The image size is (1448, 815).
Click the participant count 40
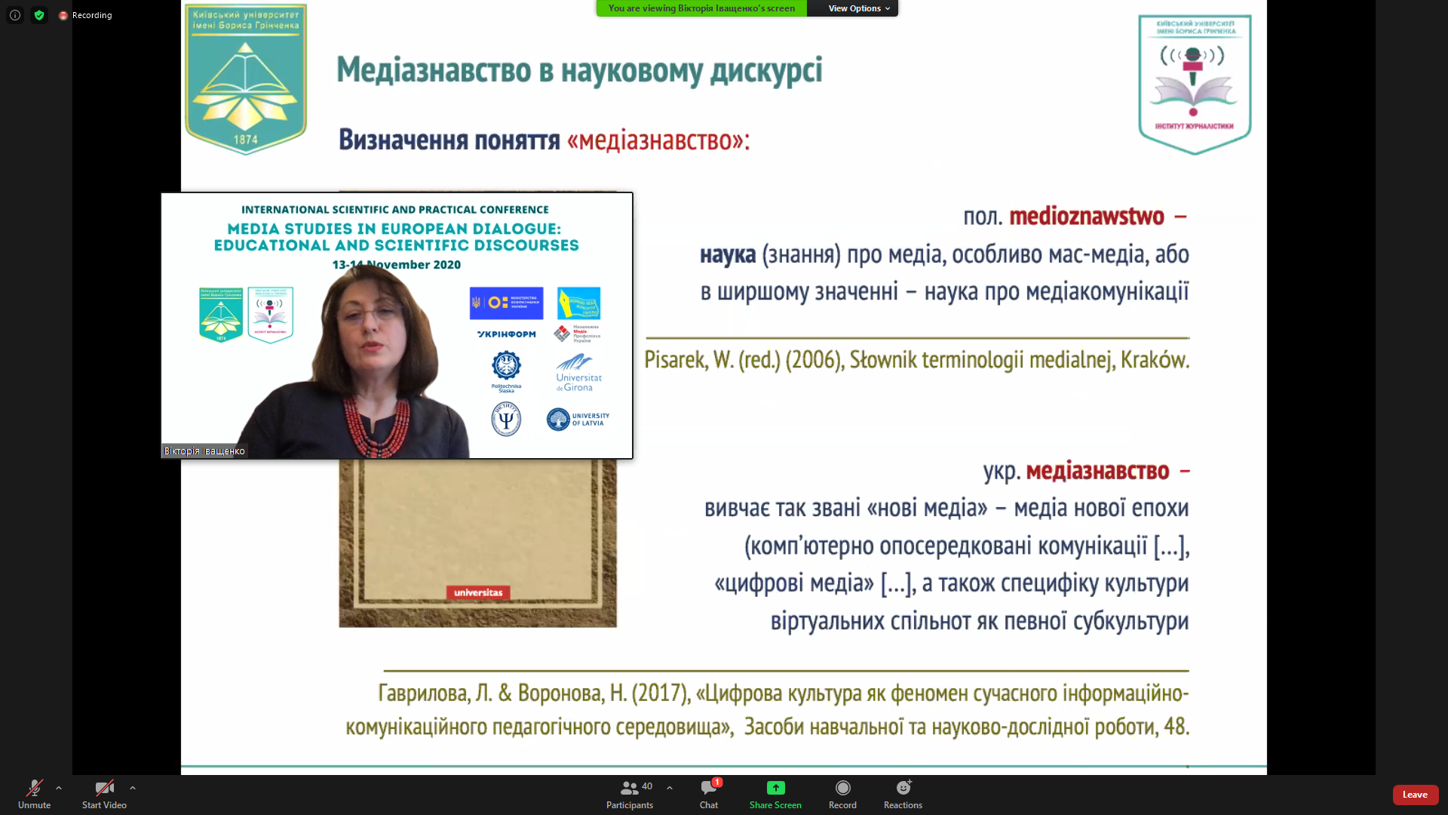[x=647, y=786]
